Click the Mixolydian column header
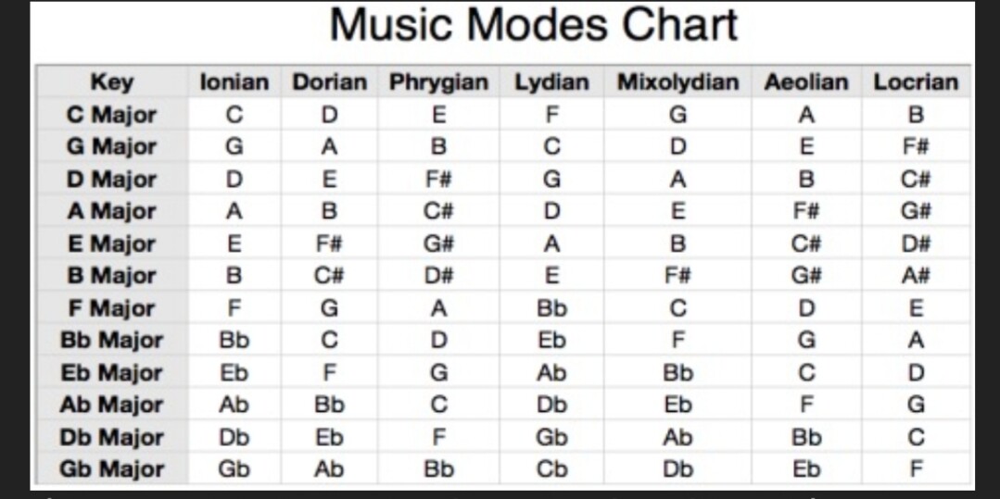 [x=677, y=82]
